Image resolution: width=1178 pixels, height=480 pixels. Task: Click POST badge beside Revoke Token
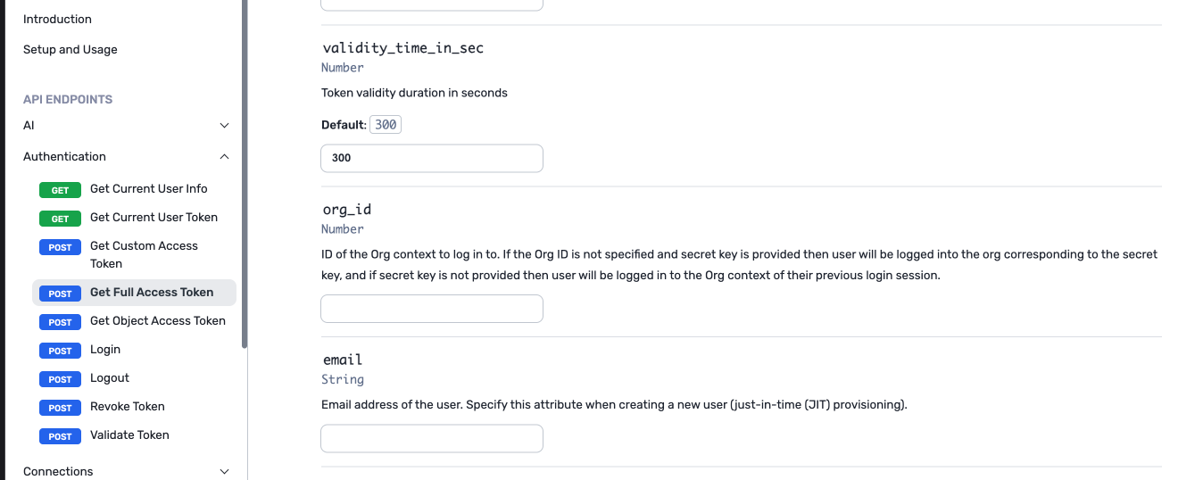pyautogui.click(x=60, y=408)
